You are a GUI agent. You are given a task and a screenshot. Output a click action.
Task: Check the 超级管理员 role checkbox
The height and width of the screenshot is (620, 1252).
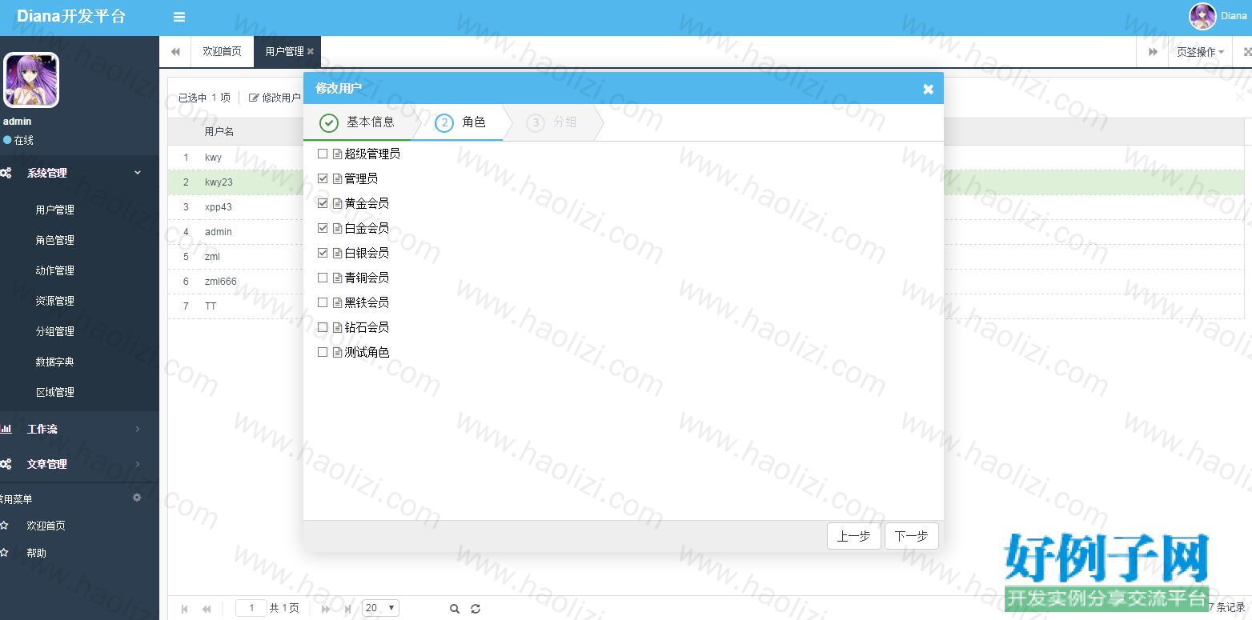pyautogui.click(x=323, y=154)
